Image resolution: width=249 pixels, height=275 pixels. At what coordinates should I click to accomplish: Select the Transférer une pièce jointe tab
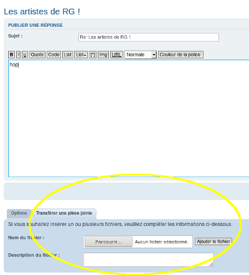tap(64, 213)
